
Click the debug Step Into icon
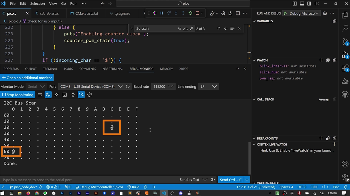pos(176,13)
